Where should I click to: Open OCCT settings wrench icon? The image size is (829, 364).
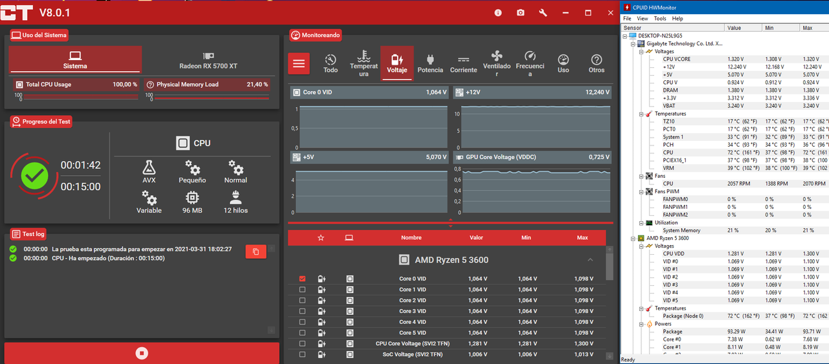(x=543, y=13)
